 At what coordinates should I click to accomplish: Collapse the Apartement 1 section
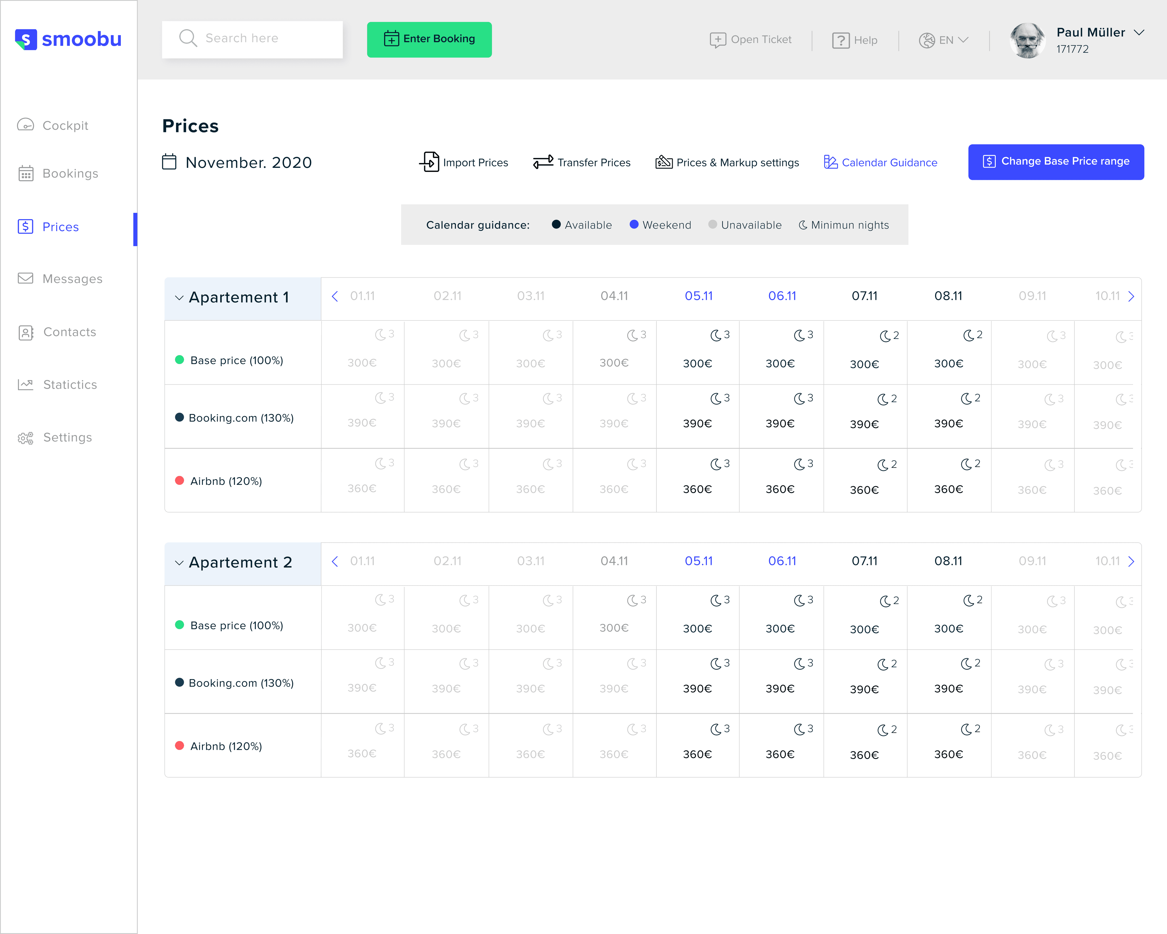pyautogui.click(x=179, y=298)
